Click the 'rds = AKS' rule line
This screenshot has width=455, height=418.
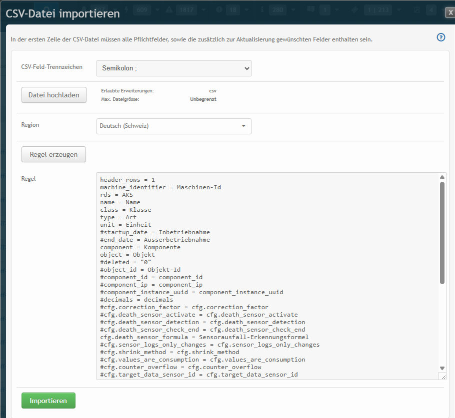pos(116,195)
